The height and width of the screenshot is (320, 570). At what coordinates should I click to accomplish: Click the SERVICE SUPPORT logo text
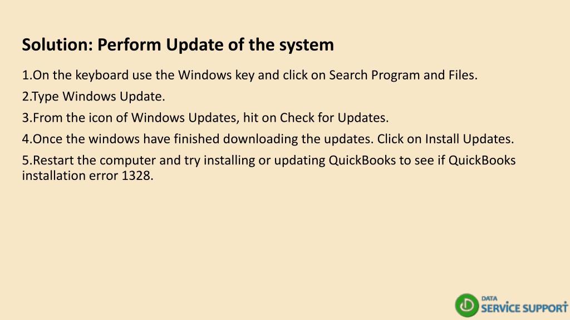click(524, 308)
